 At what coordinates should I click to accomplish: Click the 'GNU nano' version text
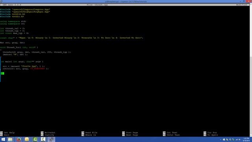click(12, 5)
